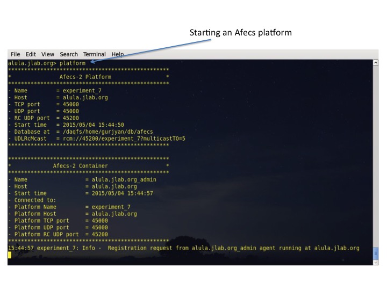Screen dimensions: 387x290
Task: Click the 'Starting an Afecs platform' caption
Action: pyautogui.click(x=241, y=33)
